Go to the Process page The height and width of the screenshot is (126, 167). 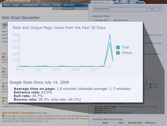pyautogui.click(x=45, y=5)
